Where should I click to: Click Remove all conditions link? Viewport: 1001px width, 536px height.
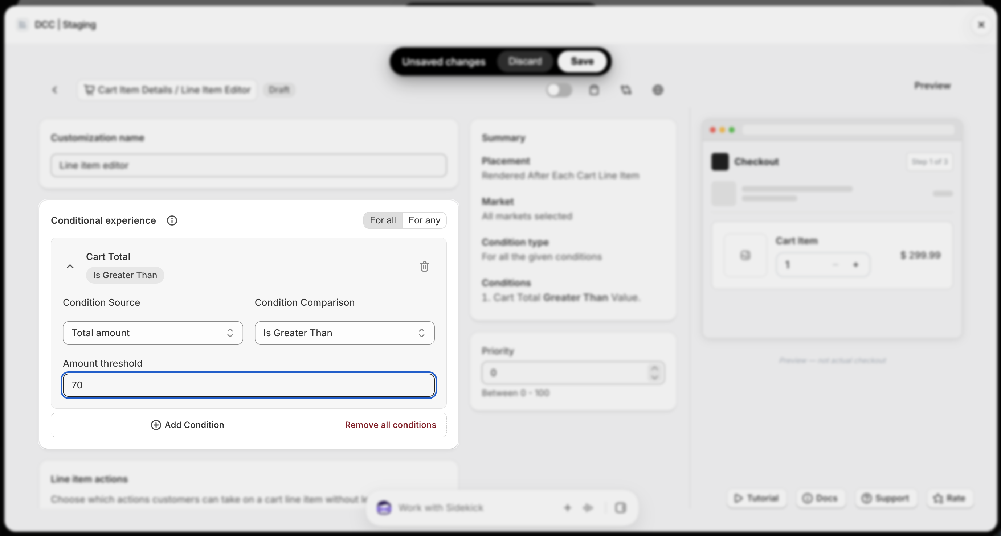(x=390, y=425)
